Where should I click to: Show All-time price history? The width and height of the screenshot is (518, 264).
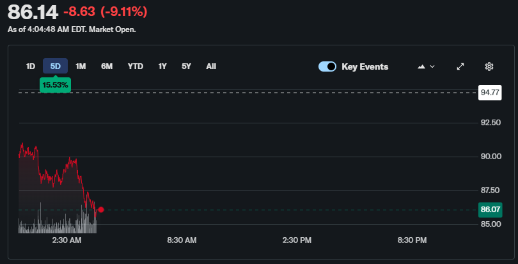coord(211,66)
